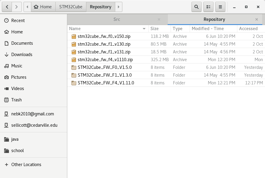Image resolution: width=265 pixels, height=178 pixels.
Task: Go back with the left arrow button
Action: 7,7
